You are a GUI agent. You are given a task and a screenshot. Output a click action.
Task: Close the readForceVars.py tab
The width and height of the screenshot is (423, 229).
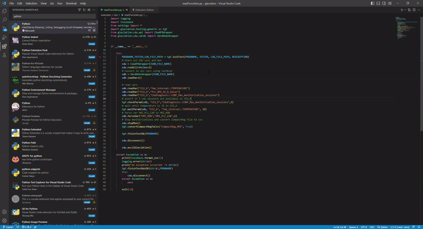click(126, 10)
